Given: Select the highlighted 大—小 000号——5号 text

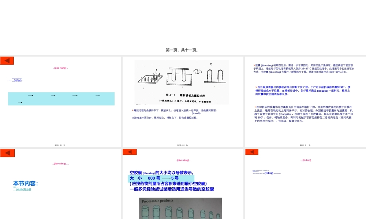Looking at the screenshot, I should pos(153,177).
